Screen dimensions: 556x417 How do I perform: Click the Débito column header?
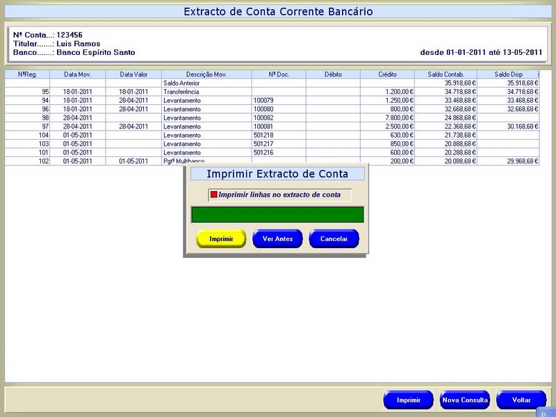tap(333, 74)
